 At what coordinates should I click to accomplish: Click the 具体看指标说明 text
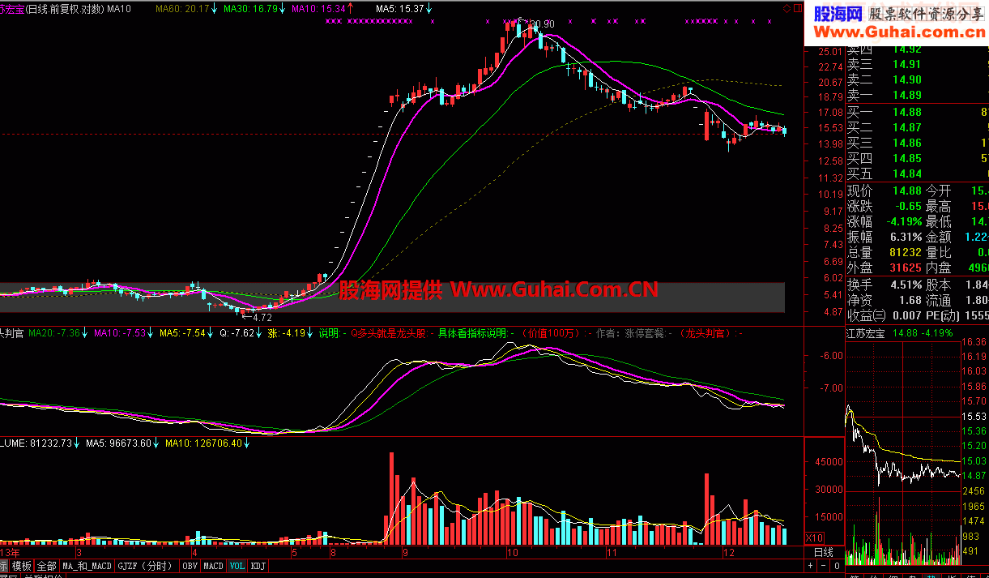[x=472, y=332]
